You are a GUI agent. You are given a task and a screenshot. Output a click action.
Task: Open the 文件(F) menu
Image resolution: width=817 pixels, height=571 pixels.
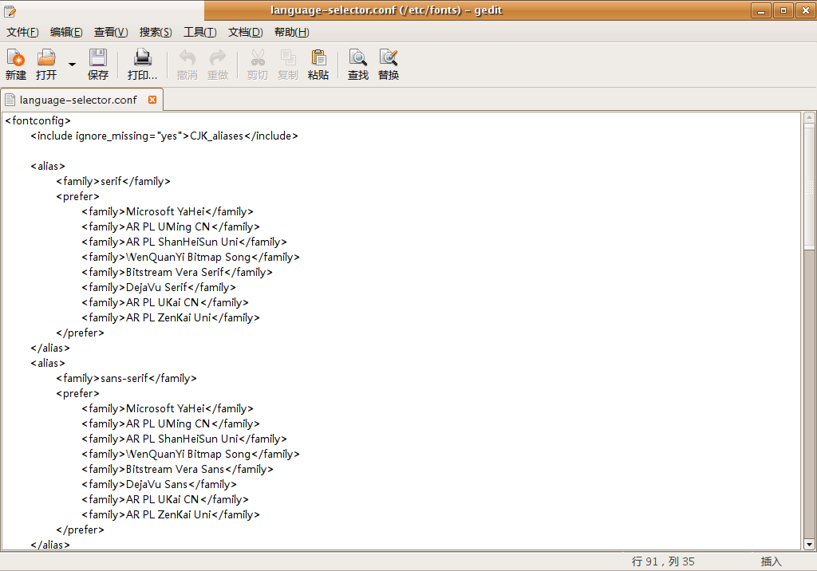22,33
